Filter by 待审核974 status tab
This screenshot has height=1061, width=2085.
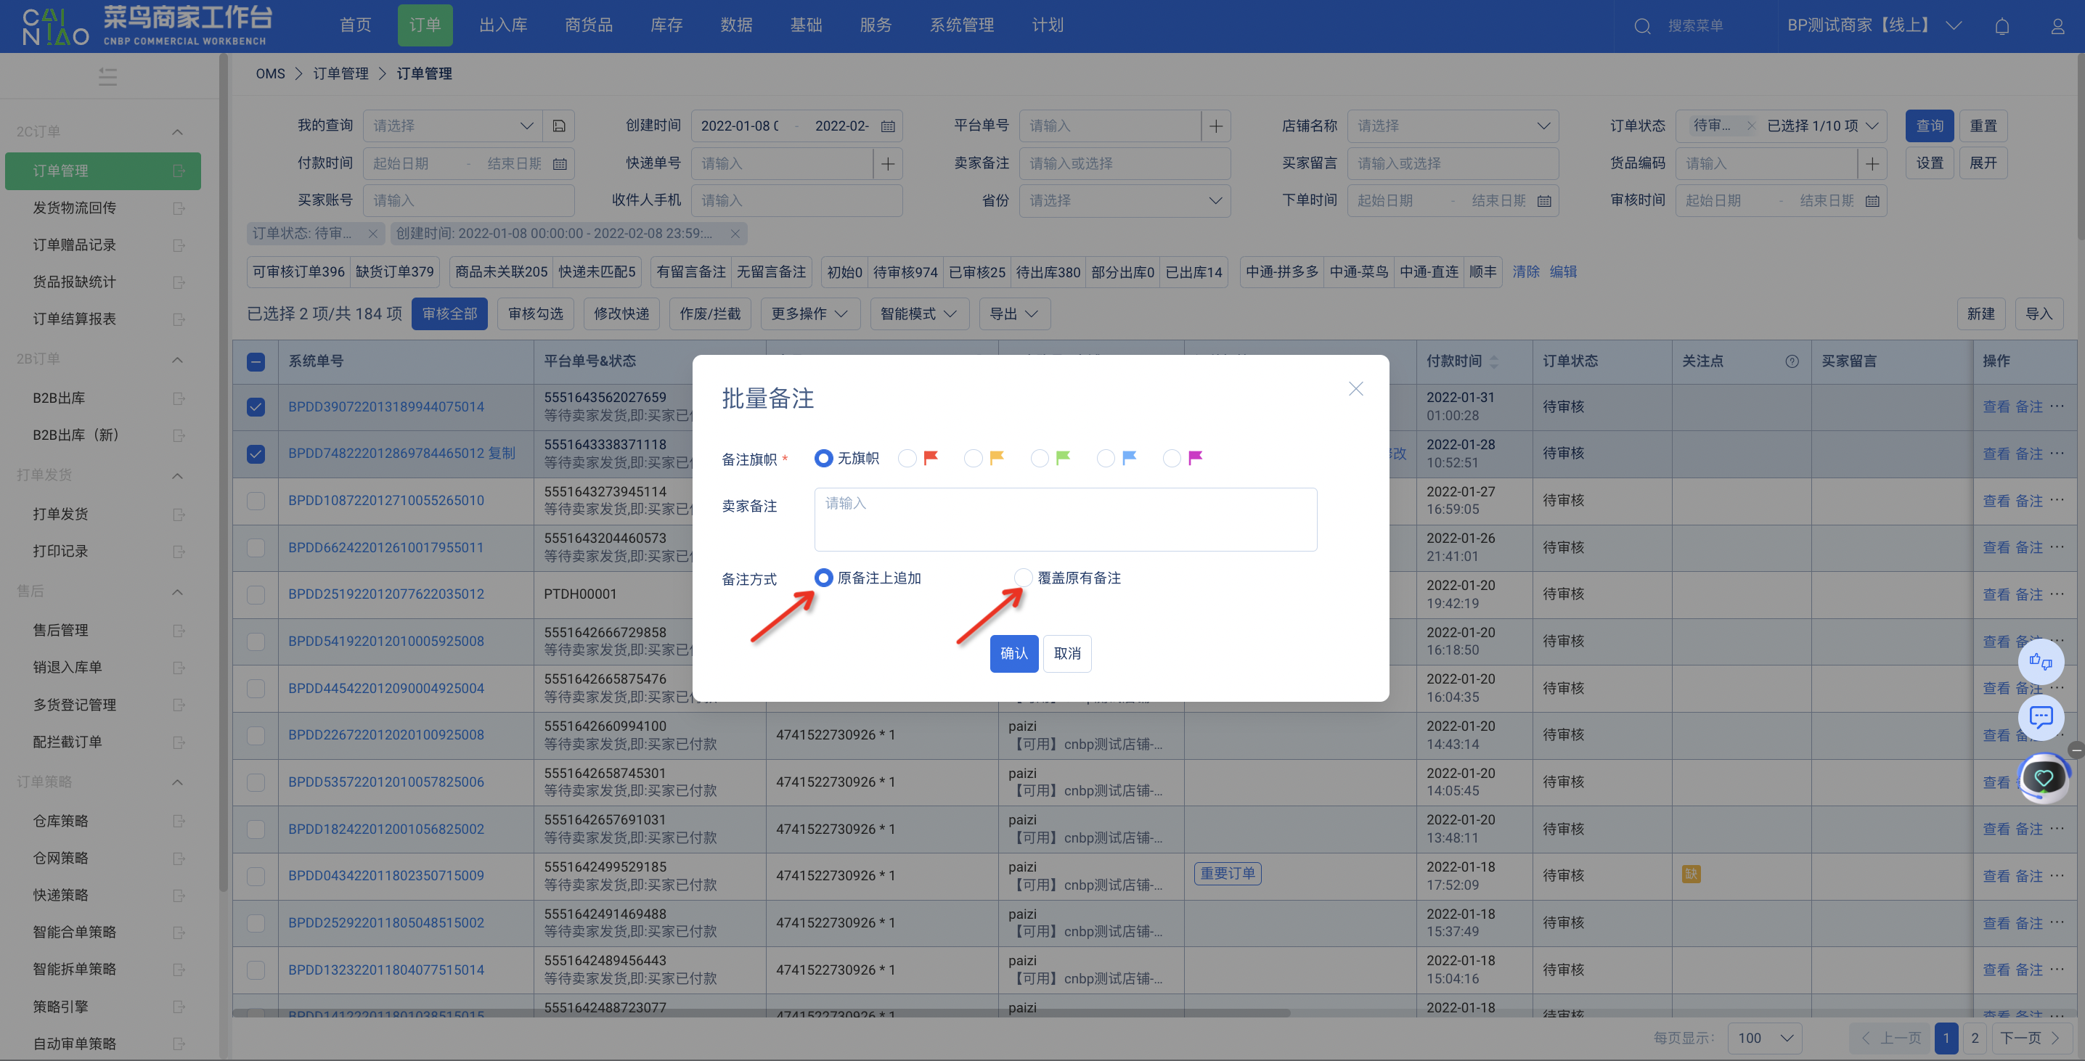pyautogui.click(x=905, y=272)
